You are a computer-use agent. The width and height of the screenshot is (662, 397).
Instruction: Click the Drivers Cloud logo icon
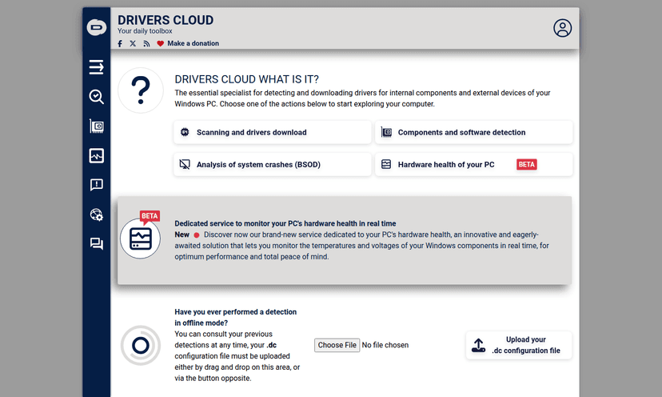(97, 27)
